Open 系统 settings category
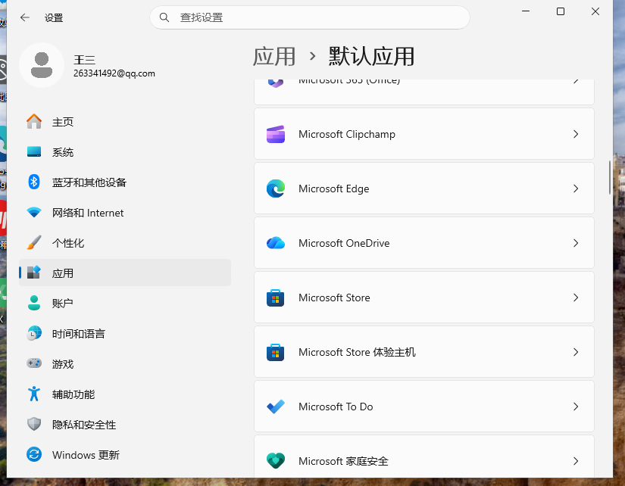Image resolution: width=625 pixels, height=486 pixels. [125, 152]
